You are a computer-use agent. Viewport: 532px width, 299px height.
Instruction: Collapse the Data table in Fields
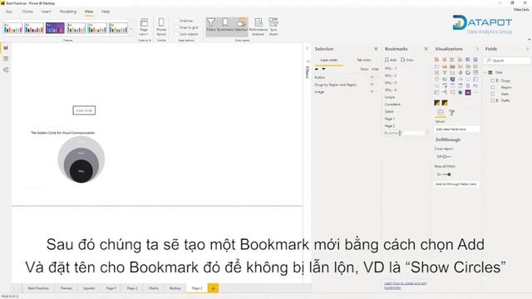point(486,72)
